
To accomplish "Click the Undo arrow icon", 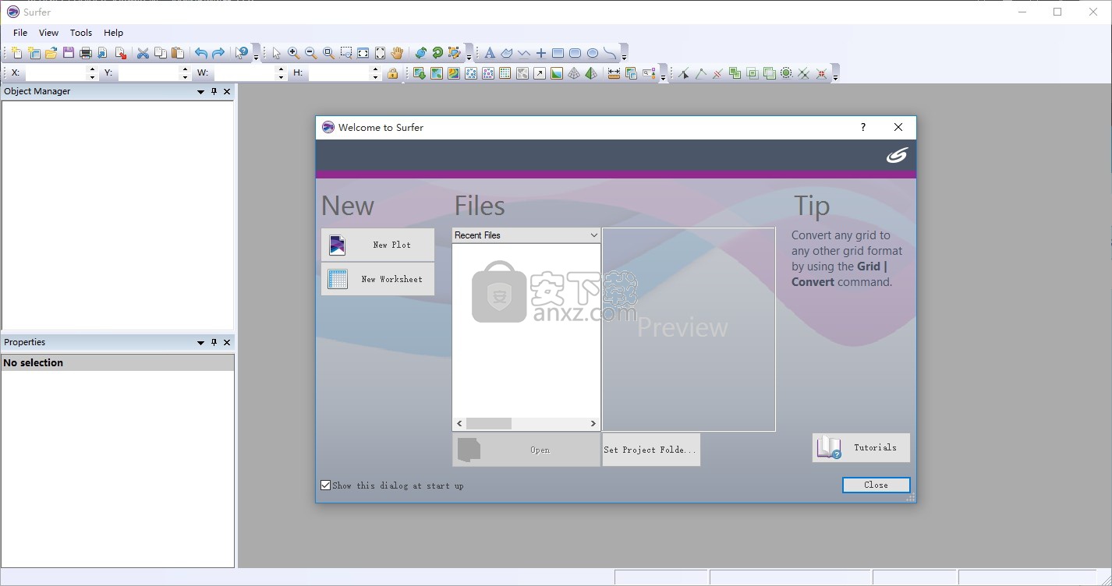I will [x=201, y=53].
